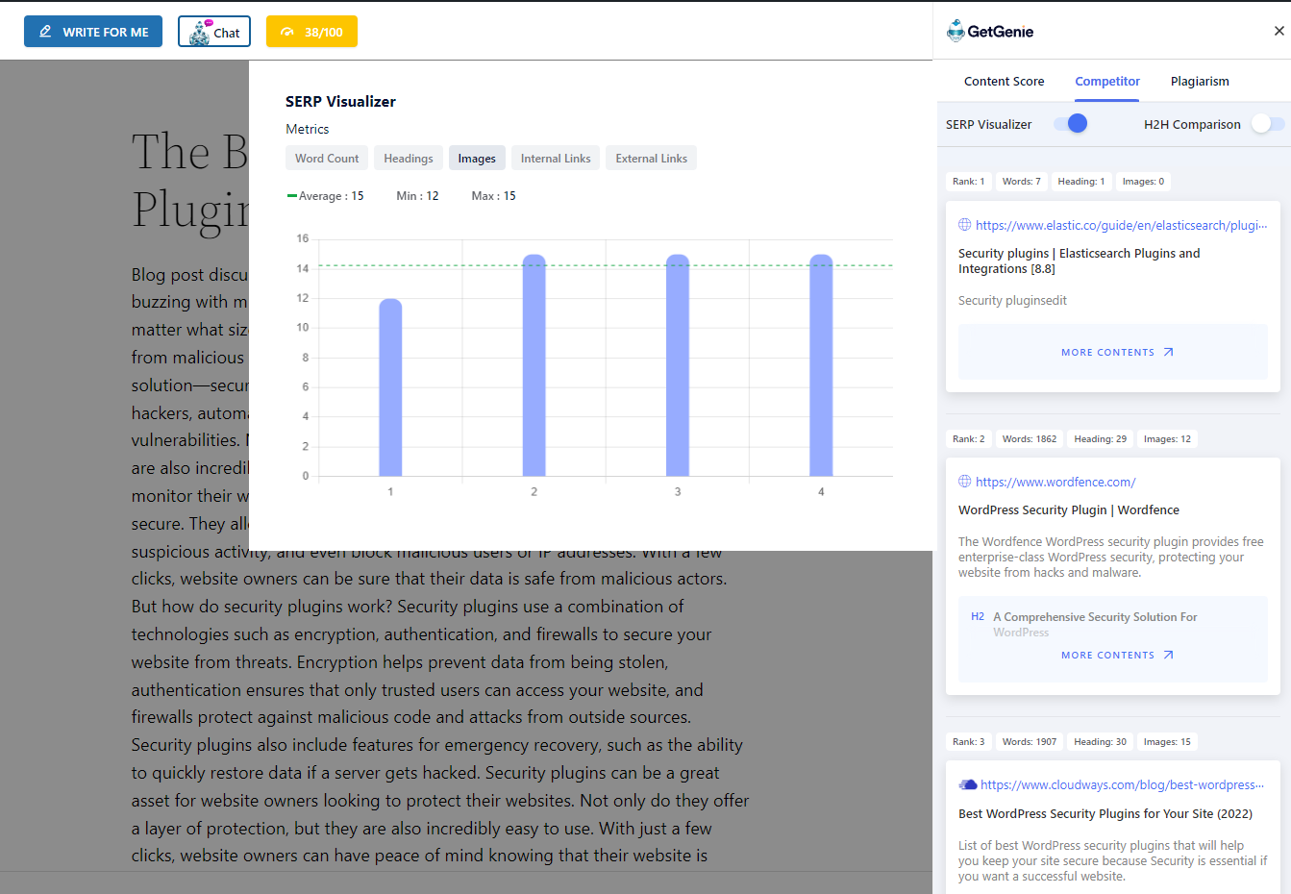Click the Wordfence description snippet
The image size is (1291, 894).
1111,557
